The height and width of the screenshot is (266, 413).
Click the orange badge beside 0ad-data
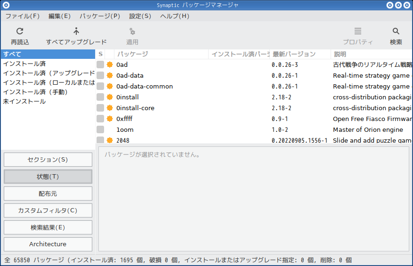(x=110, y=75)
